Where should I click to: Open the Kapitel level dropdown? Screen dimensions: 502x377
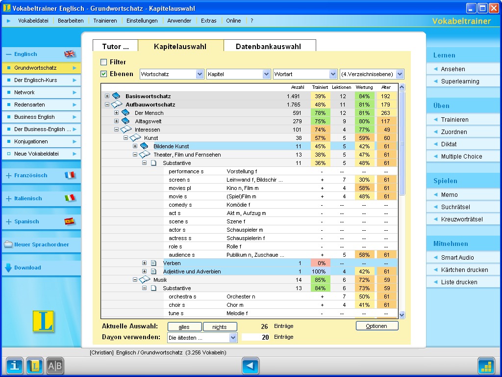click(266, 74)
